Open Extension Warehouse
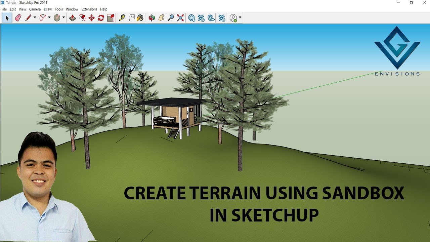 (201, 18)
